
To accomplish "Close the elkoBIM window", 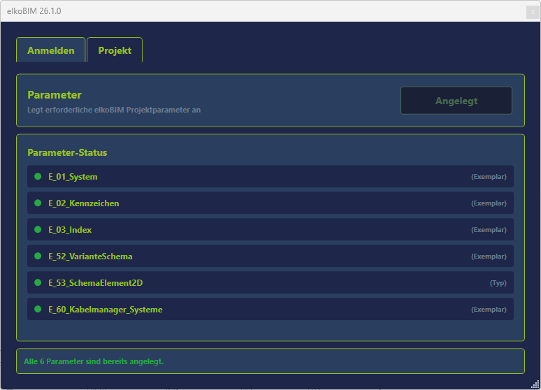I will tap(533, 12).
